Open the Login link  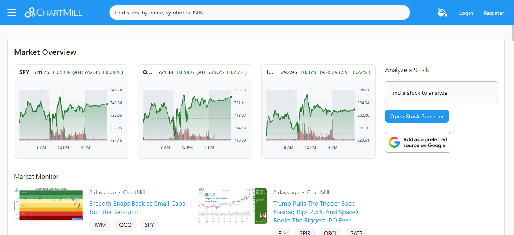(466, 13)
